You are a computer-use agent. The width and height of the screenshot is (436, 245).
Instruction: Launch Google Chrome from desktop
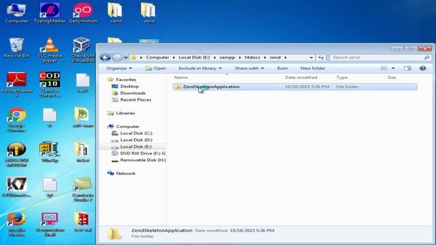click(16, 120)
